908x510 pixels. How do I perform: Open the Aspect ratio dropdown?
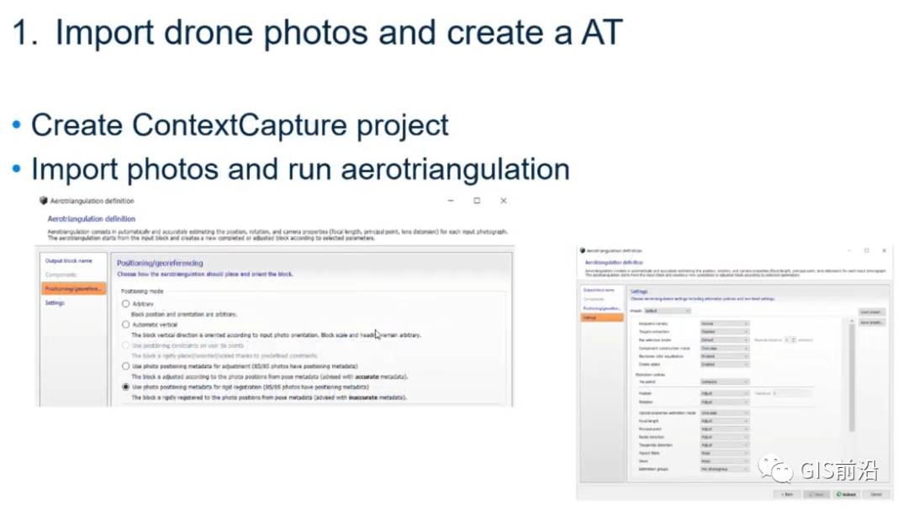[725, 453]
